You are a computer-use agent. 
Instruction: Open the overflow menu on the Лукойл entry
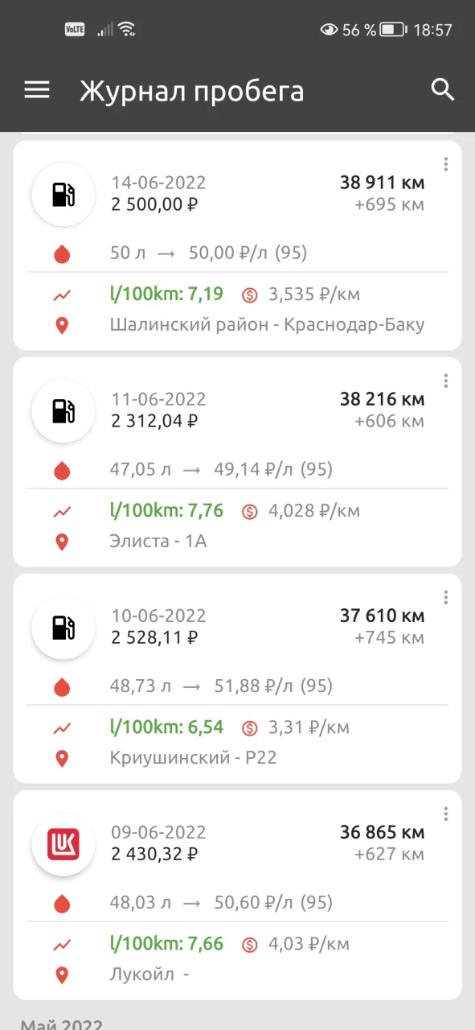tap(445, 814)
